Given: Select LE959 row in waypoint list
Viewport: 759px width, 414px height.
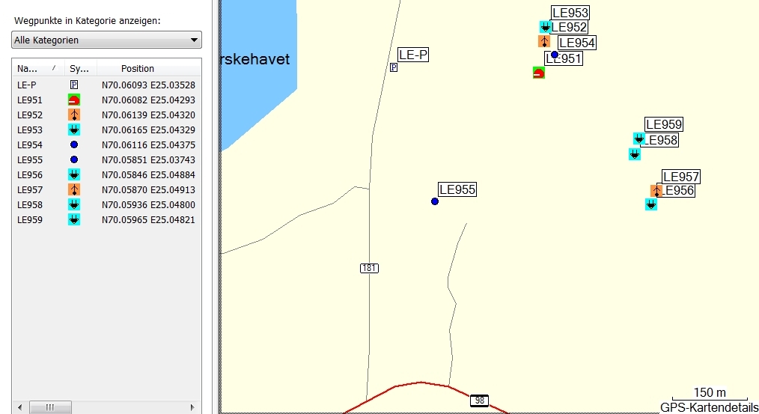Looking at the screenshot, I should click(x=30, y=220).
